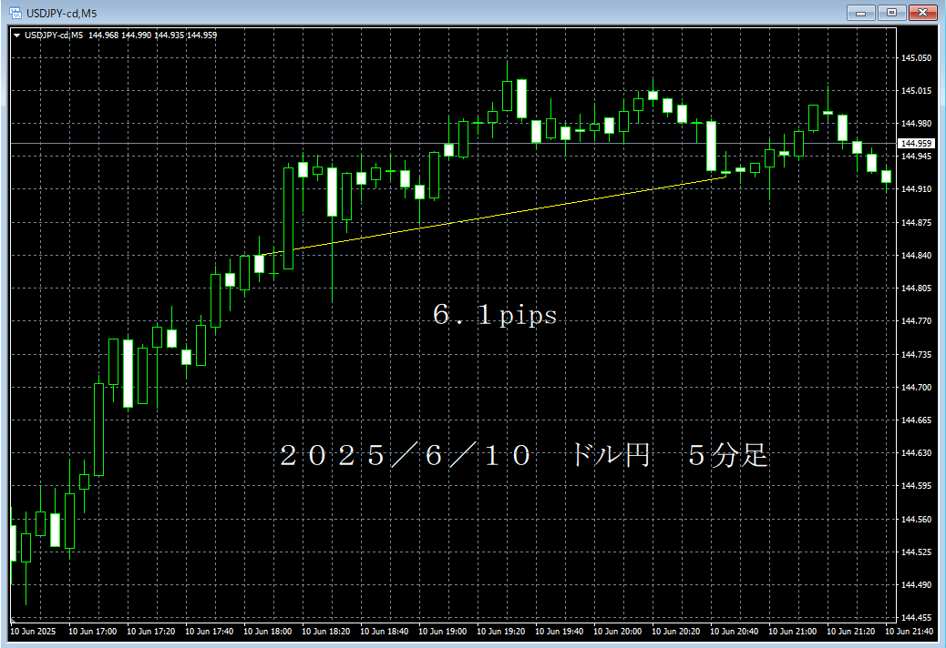
Task: Restore the chart window size
Action: click(889, 13)
